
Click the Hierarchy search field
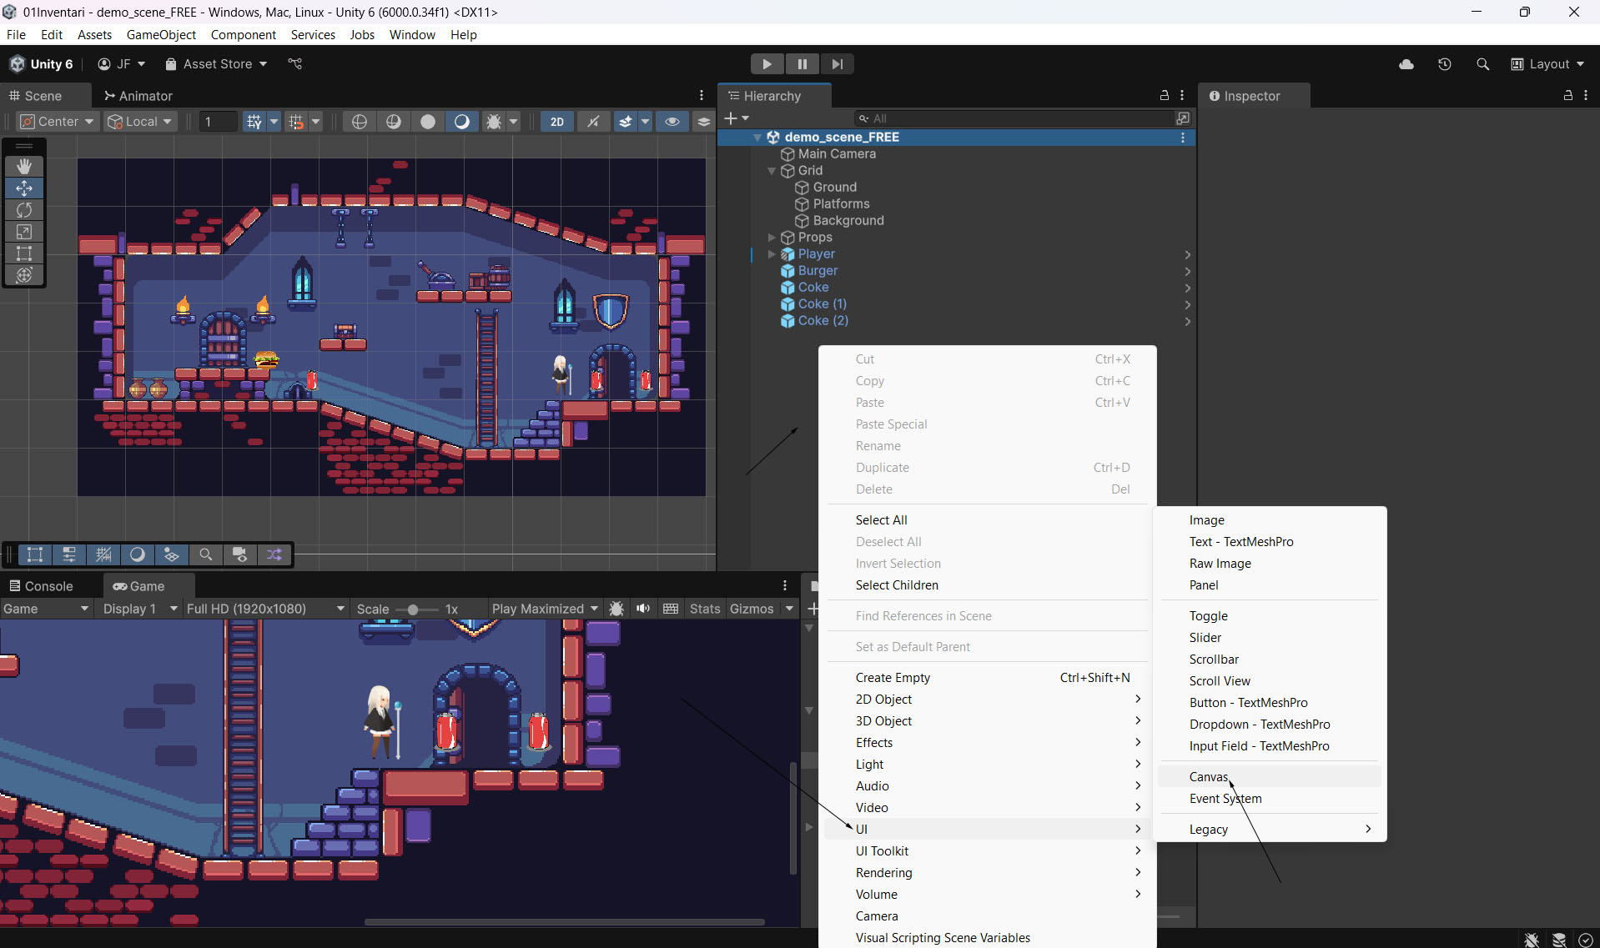1018,118
